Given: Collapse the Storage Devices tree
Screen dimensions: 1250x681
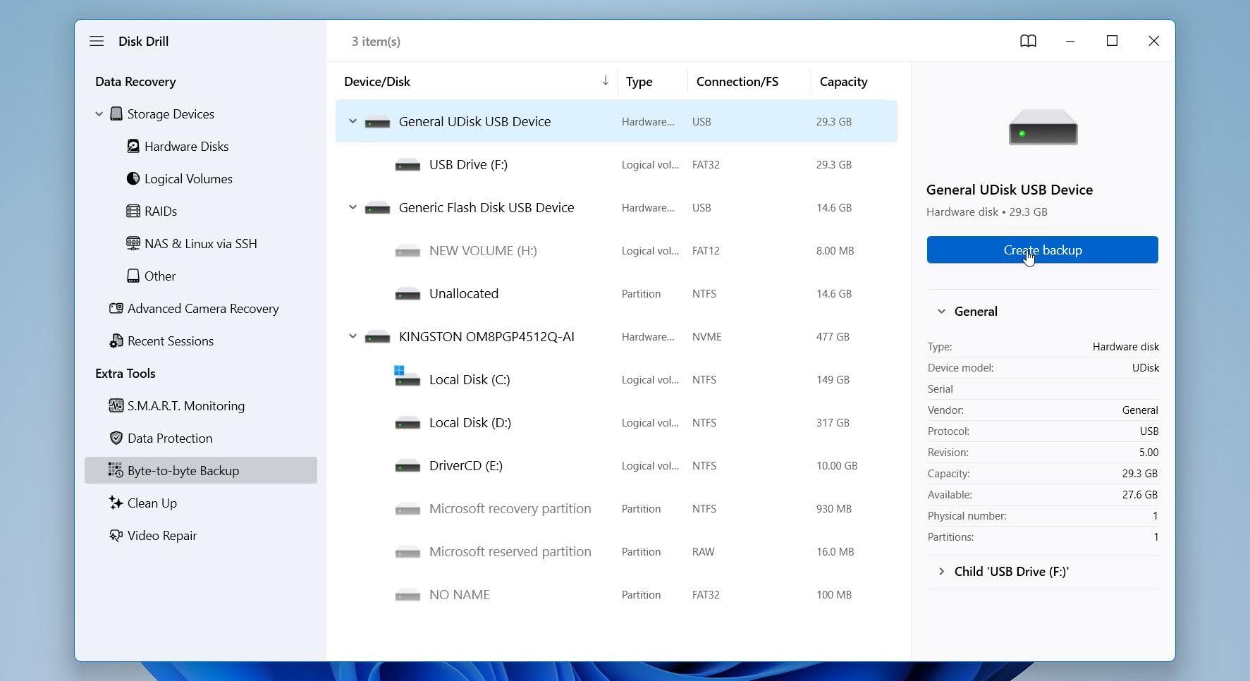Looking at the screenshot, I should coord(99,114).
